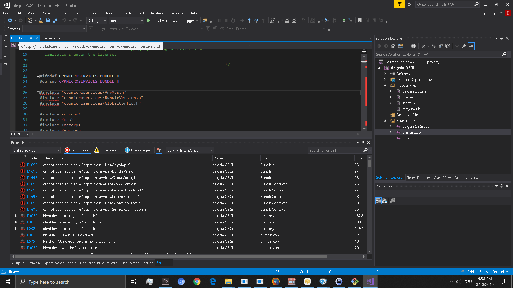513x288 pixels.
Task: Open Solution Explorer properties with the wrench icon
Action: tap(464, 46)
